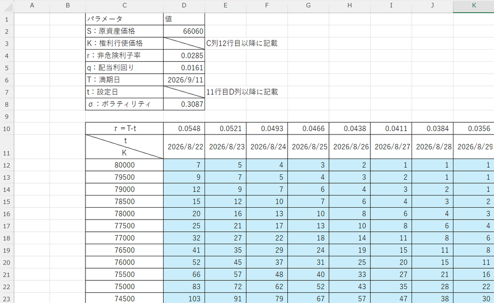494x303 pixels.
Task: Select the diagonal t/K header cell
Action: tap(124, 146)
